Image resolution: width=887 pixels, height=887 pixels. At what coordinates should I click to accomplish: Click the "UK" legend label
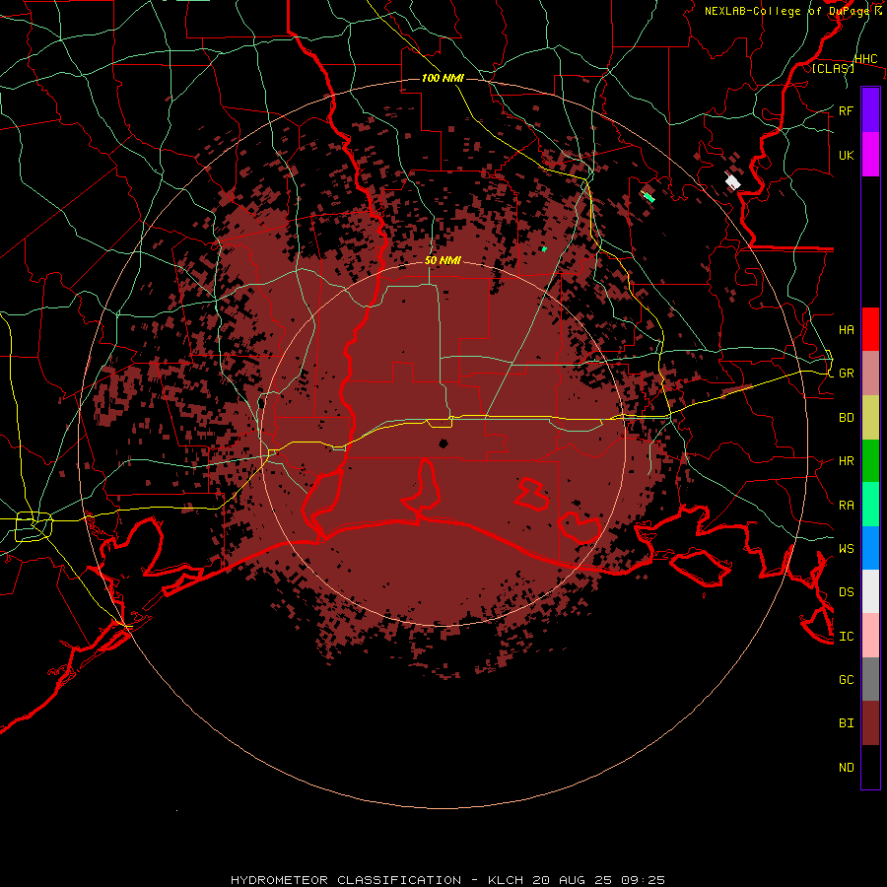coord(846,155)
